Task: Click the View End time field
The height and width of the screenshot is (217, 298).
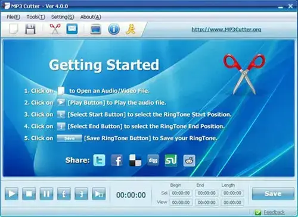Action: 207,202
